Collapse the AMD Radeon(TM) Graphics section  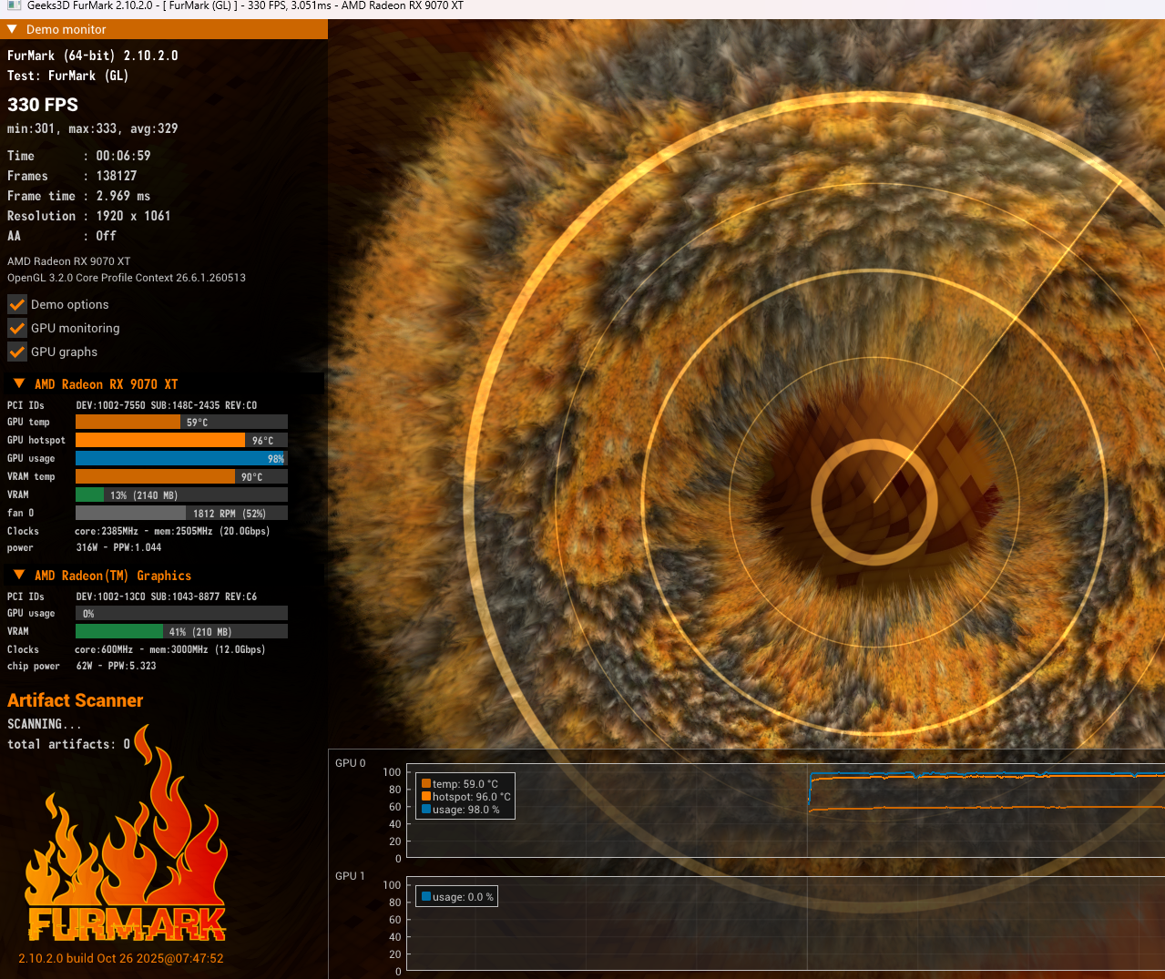pos(19,575)
